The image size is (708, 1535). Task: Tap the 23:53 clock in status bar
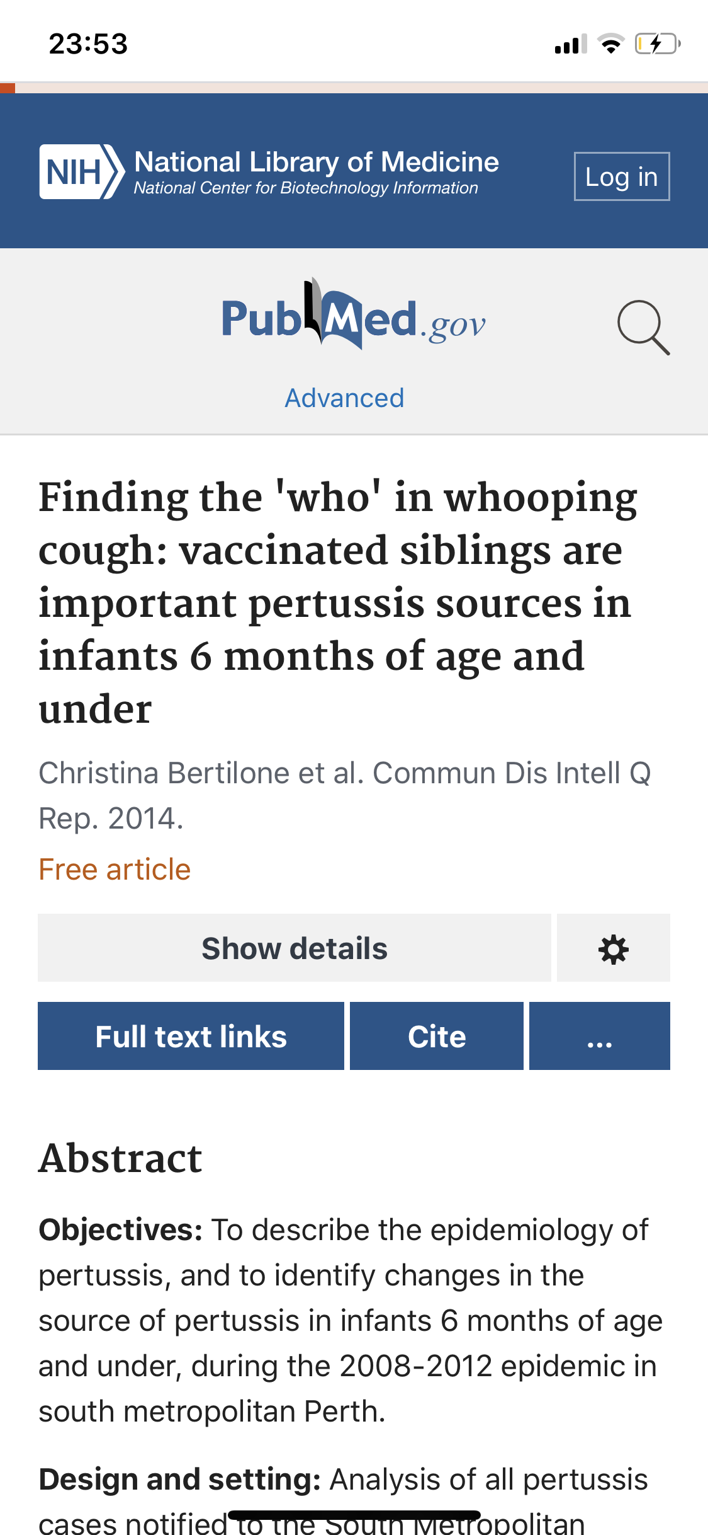point(88,44)
